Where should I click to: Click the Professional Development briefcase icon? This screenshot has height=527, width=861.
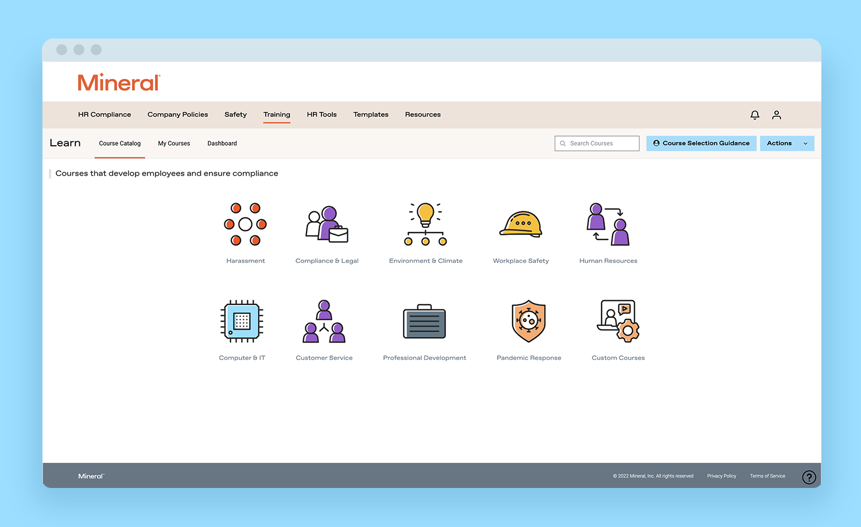click(x=424, y=321)
